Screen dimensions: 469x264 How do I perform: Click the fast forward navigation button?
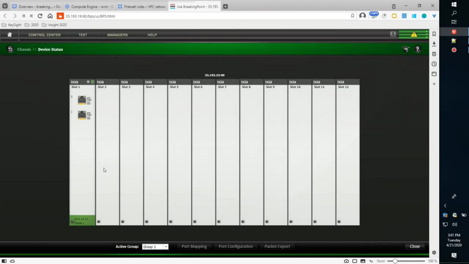32,16
